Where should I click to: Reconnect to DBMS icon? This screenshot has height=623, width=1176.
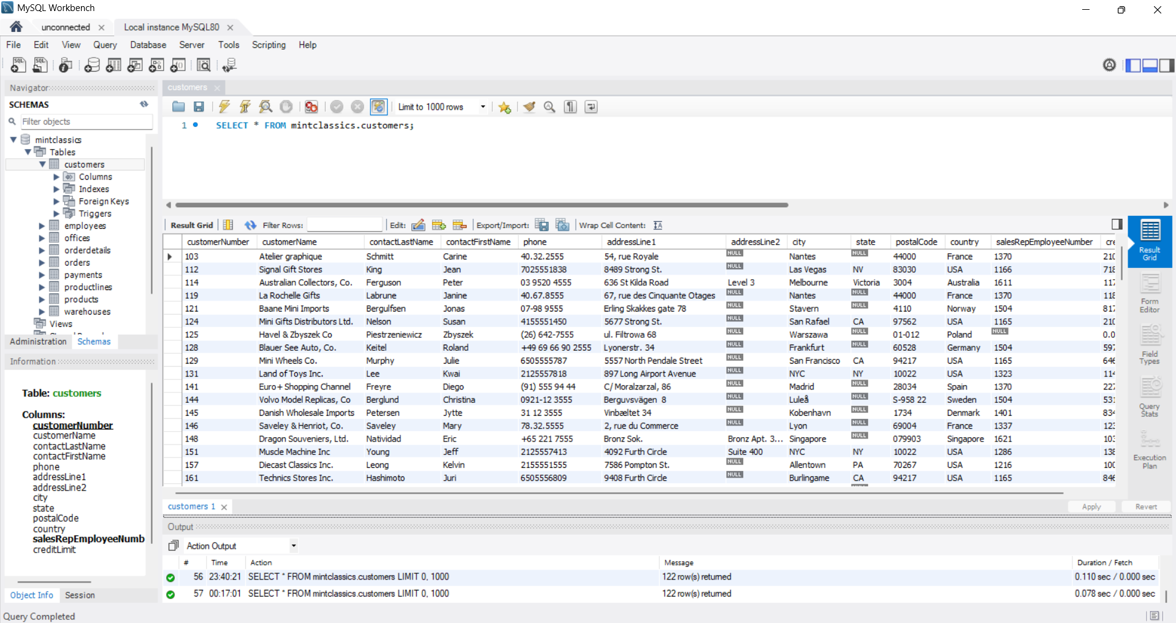(x=229, y=65)
